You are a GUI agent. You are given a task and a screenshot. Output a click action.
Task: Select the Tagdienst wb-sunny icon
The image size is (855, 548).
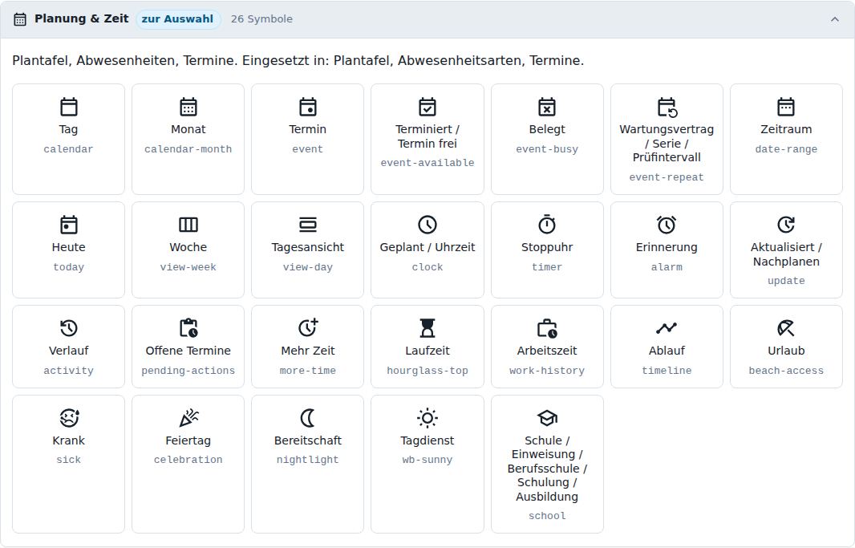point(427,418)
